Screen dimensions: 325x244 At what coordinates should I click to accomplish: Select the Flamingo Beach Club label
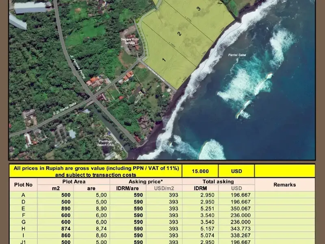(106, 143)
